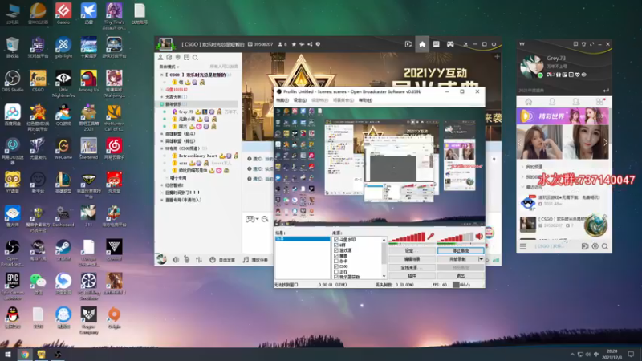The image size is (642, 361).
Task: Click the headset icon above the channel tree
Action: coord(169,58)
